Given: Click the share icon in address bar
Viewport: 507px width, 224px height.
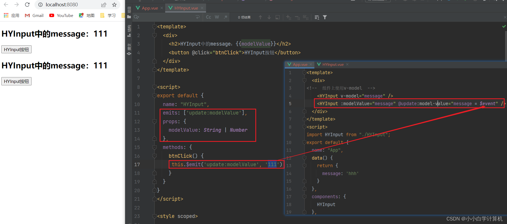Looking at the screenshot, I should click(x=104, y=5).
